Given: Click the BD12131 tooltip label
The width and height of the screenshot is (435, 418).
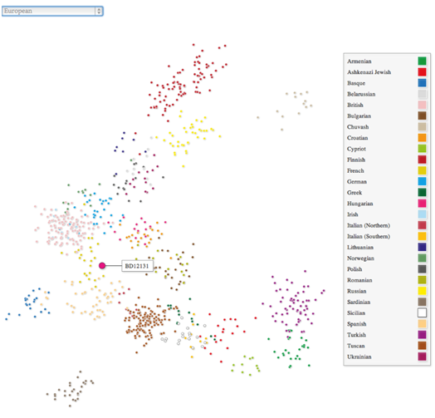Looking at the screenshot, I should pos(137,266).
